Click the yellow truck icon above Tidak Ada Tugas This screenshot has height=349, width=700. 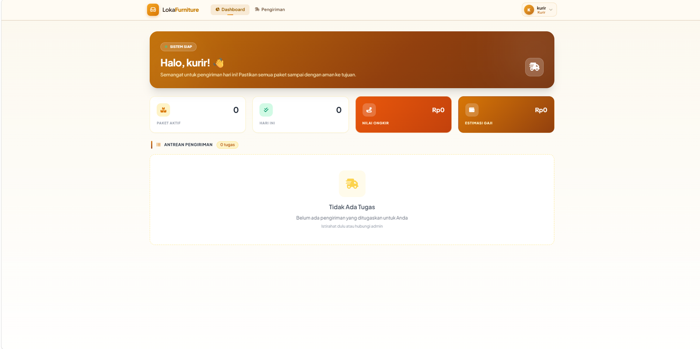pos(352,183)
